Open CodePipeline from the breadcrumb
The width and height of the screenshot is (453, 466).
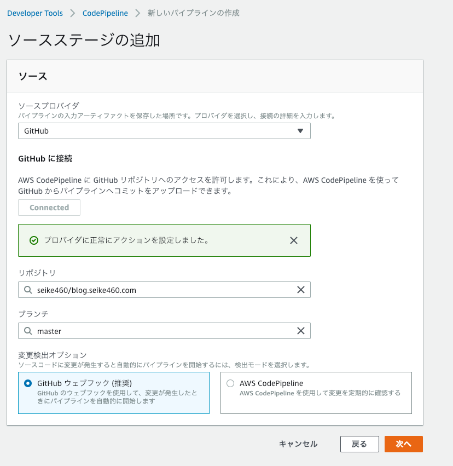105,13
